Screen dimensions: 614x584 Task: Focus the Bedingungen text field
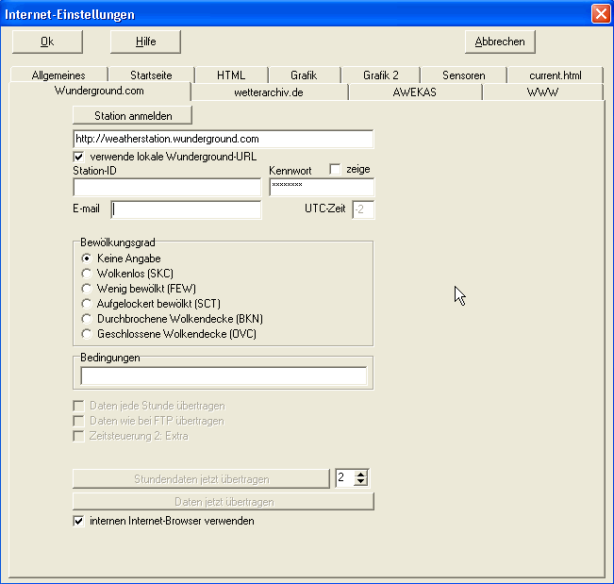click(x=224, y=376)
